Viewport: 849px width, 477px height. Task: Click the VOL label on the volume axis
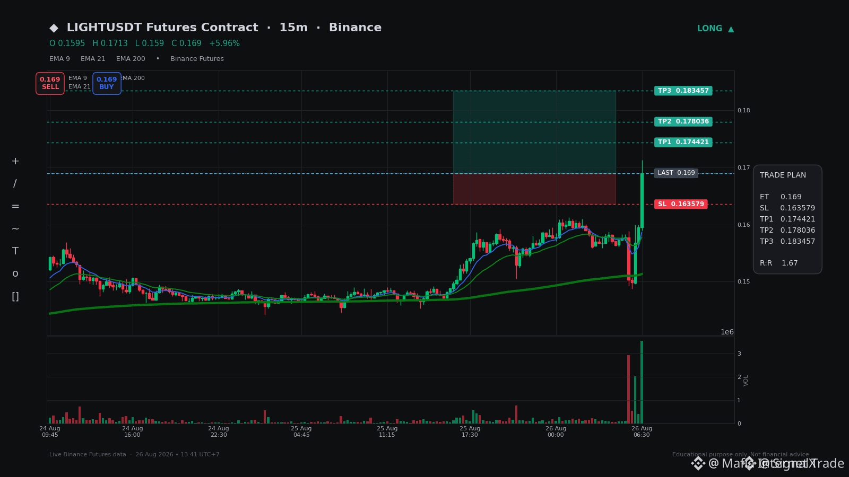(x=746, y=381)
